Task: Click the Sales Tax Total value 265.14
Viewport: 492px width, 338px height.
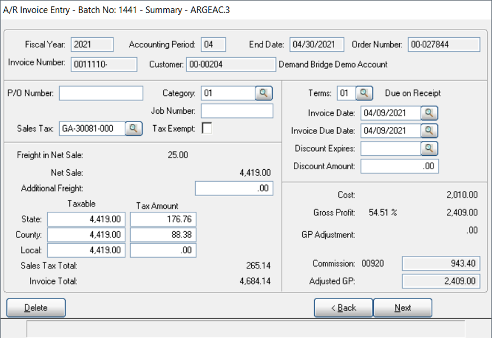Action: 258,266
